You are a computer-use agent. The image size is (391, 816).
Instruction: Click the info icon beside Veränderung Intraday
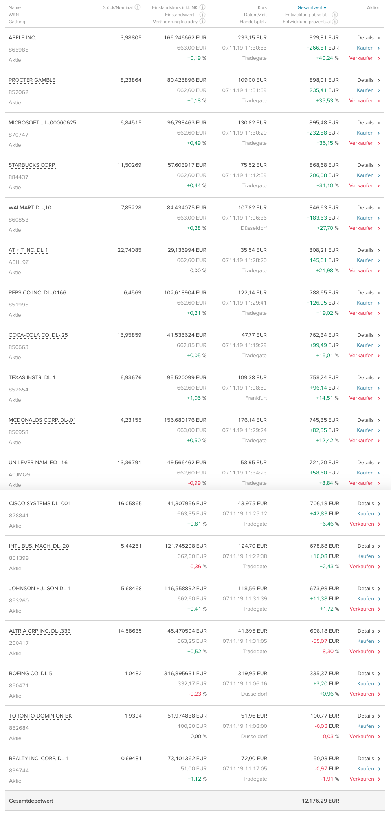tap(202, 22)
